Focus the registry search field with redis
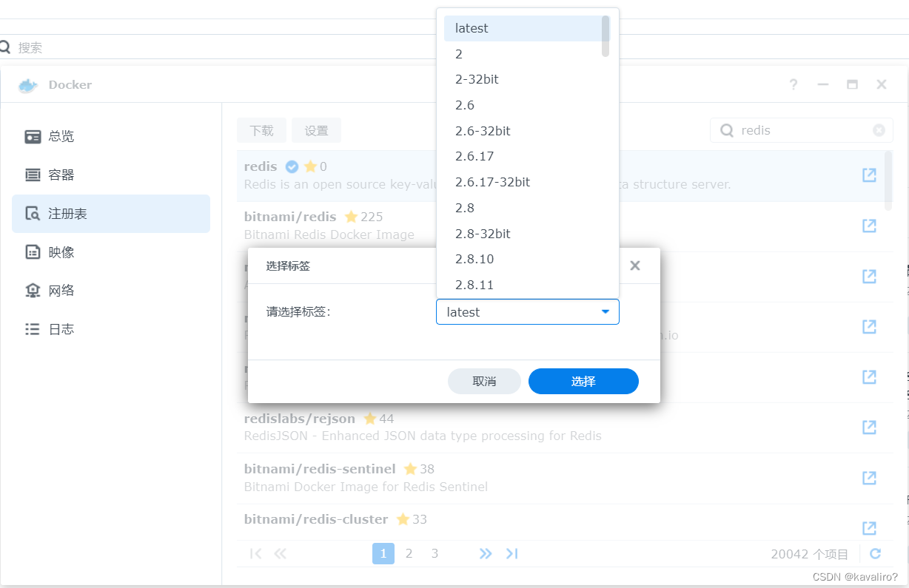The width and height of the screenshot is (909, 588). click(x=802, y=130)
